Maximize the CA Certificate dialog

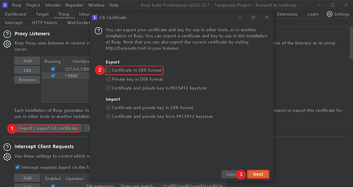coord(253,17)
